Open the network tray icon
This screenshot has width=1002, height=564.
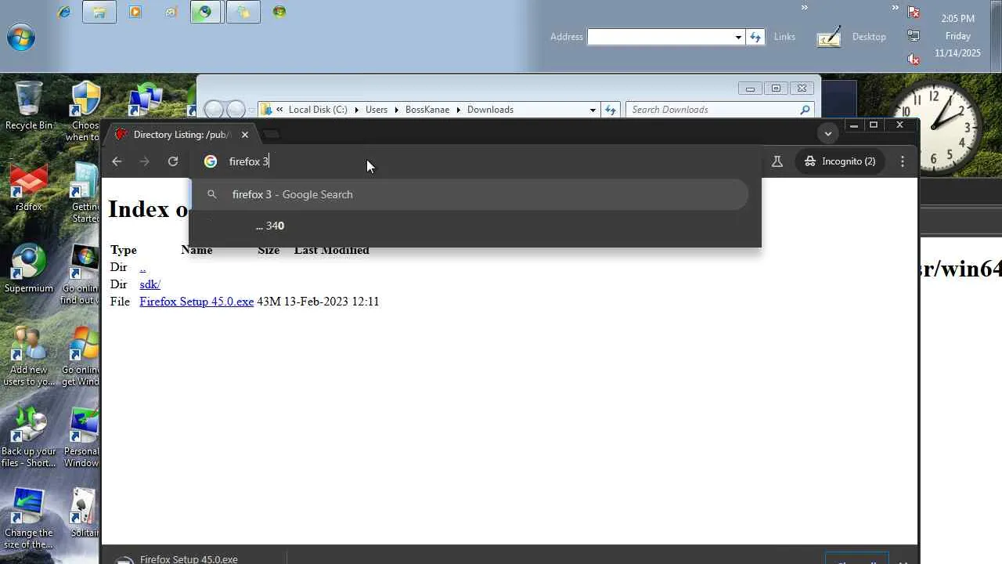tap(914, 35)
